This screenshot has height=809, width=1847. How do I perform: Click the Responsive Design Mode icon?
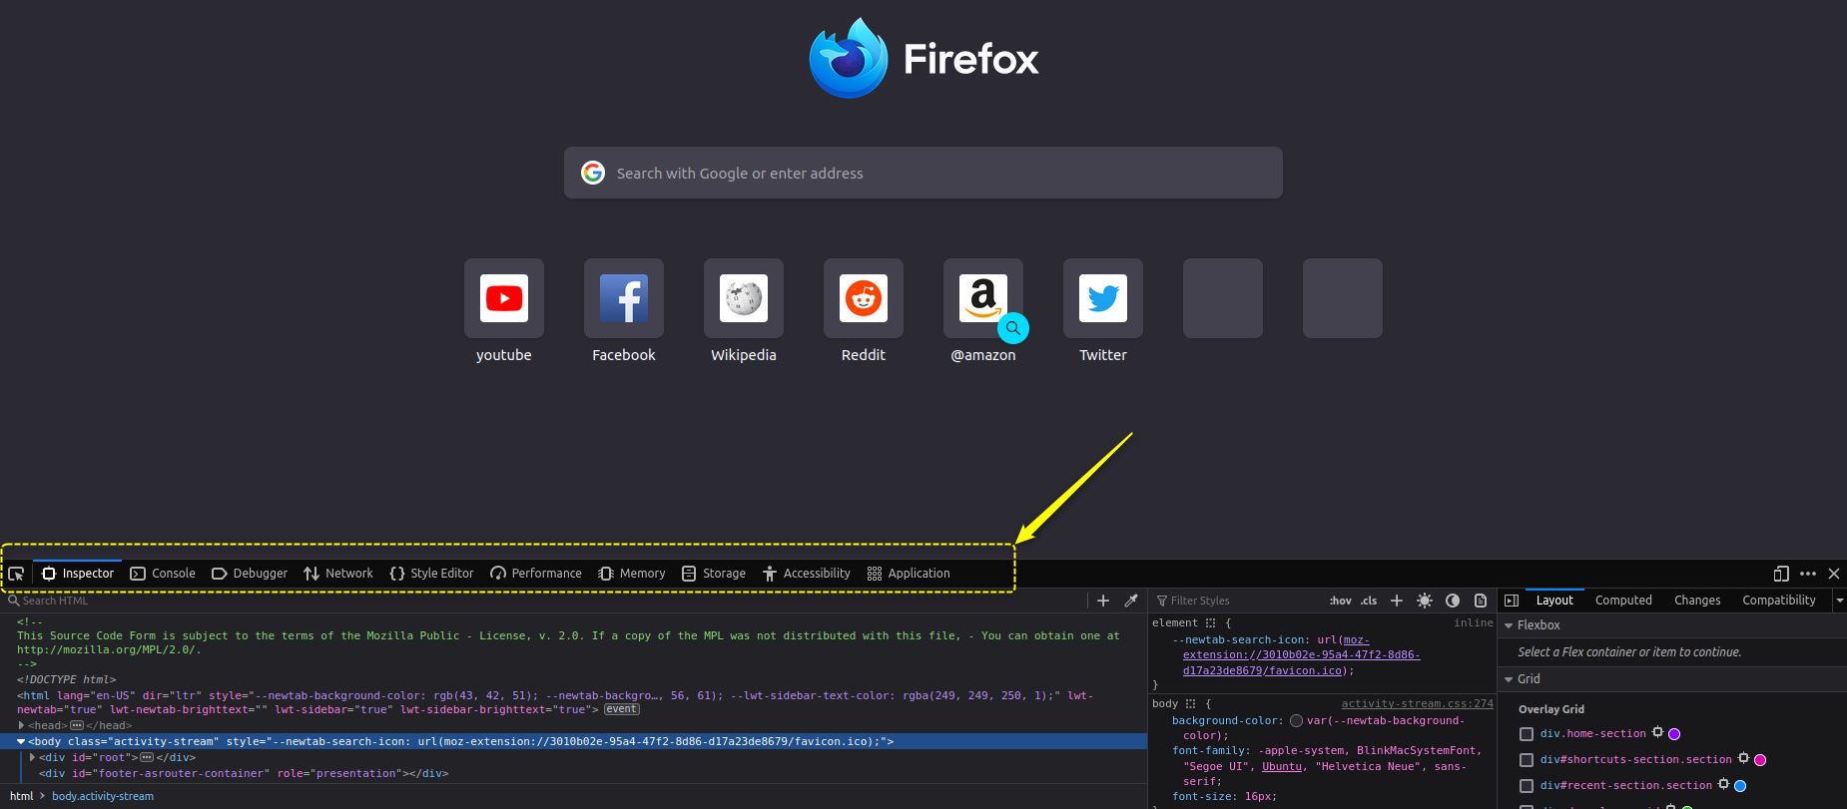point(1781,574)
